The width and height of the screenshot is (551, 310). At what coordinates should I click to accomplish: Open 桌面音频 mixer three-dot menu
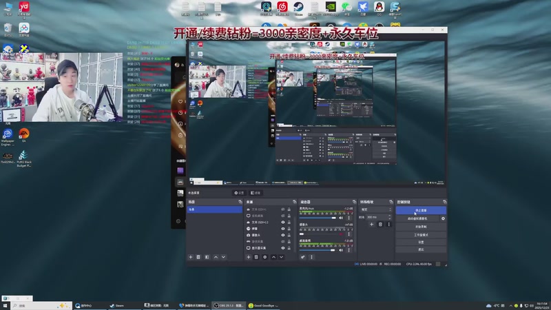349,250
